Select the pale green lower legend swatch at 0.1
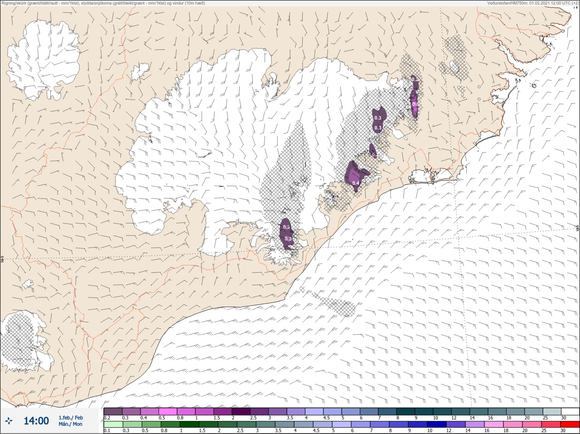580x434 pixels. (x=113, y=424)
